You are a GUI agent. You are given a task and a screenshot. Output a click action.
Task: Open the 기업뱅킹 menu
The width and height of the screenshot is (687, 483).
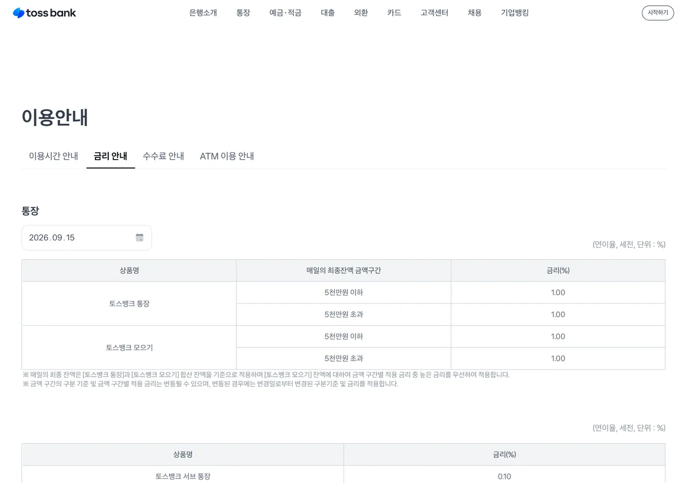click(x=515, y=13)
